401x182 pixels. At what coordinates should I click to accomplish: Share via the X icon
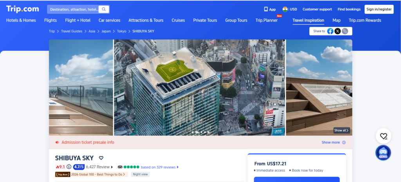tap(338, 31)
